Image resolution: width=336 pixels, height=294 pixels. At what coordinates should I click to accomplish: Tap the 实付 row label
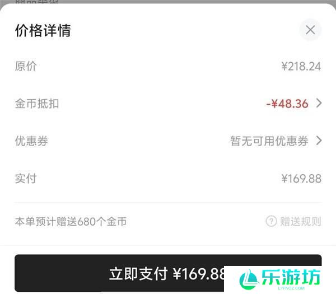pos(26,179)
